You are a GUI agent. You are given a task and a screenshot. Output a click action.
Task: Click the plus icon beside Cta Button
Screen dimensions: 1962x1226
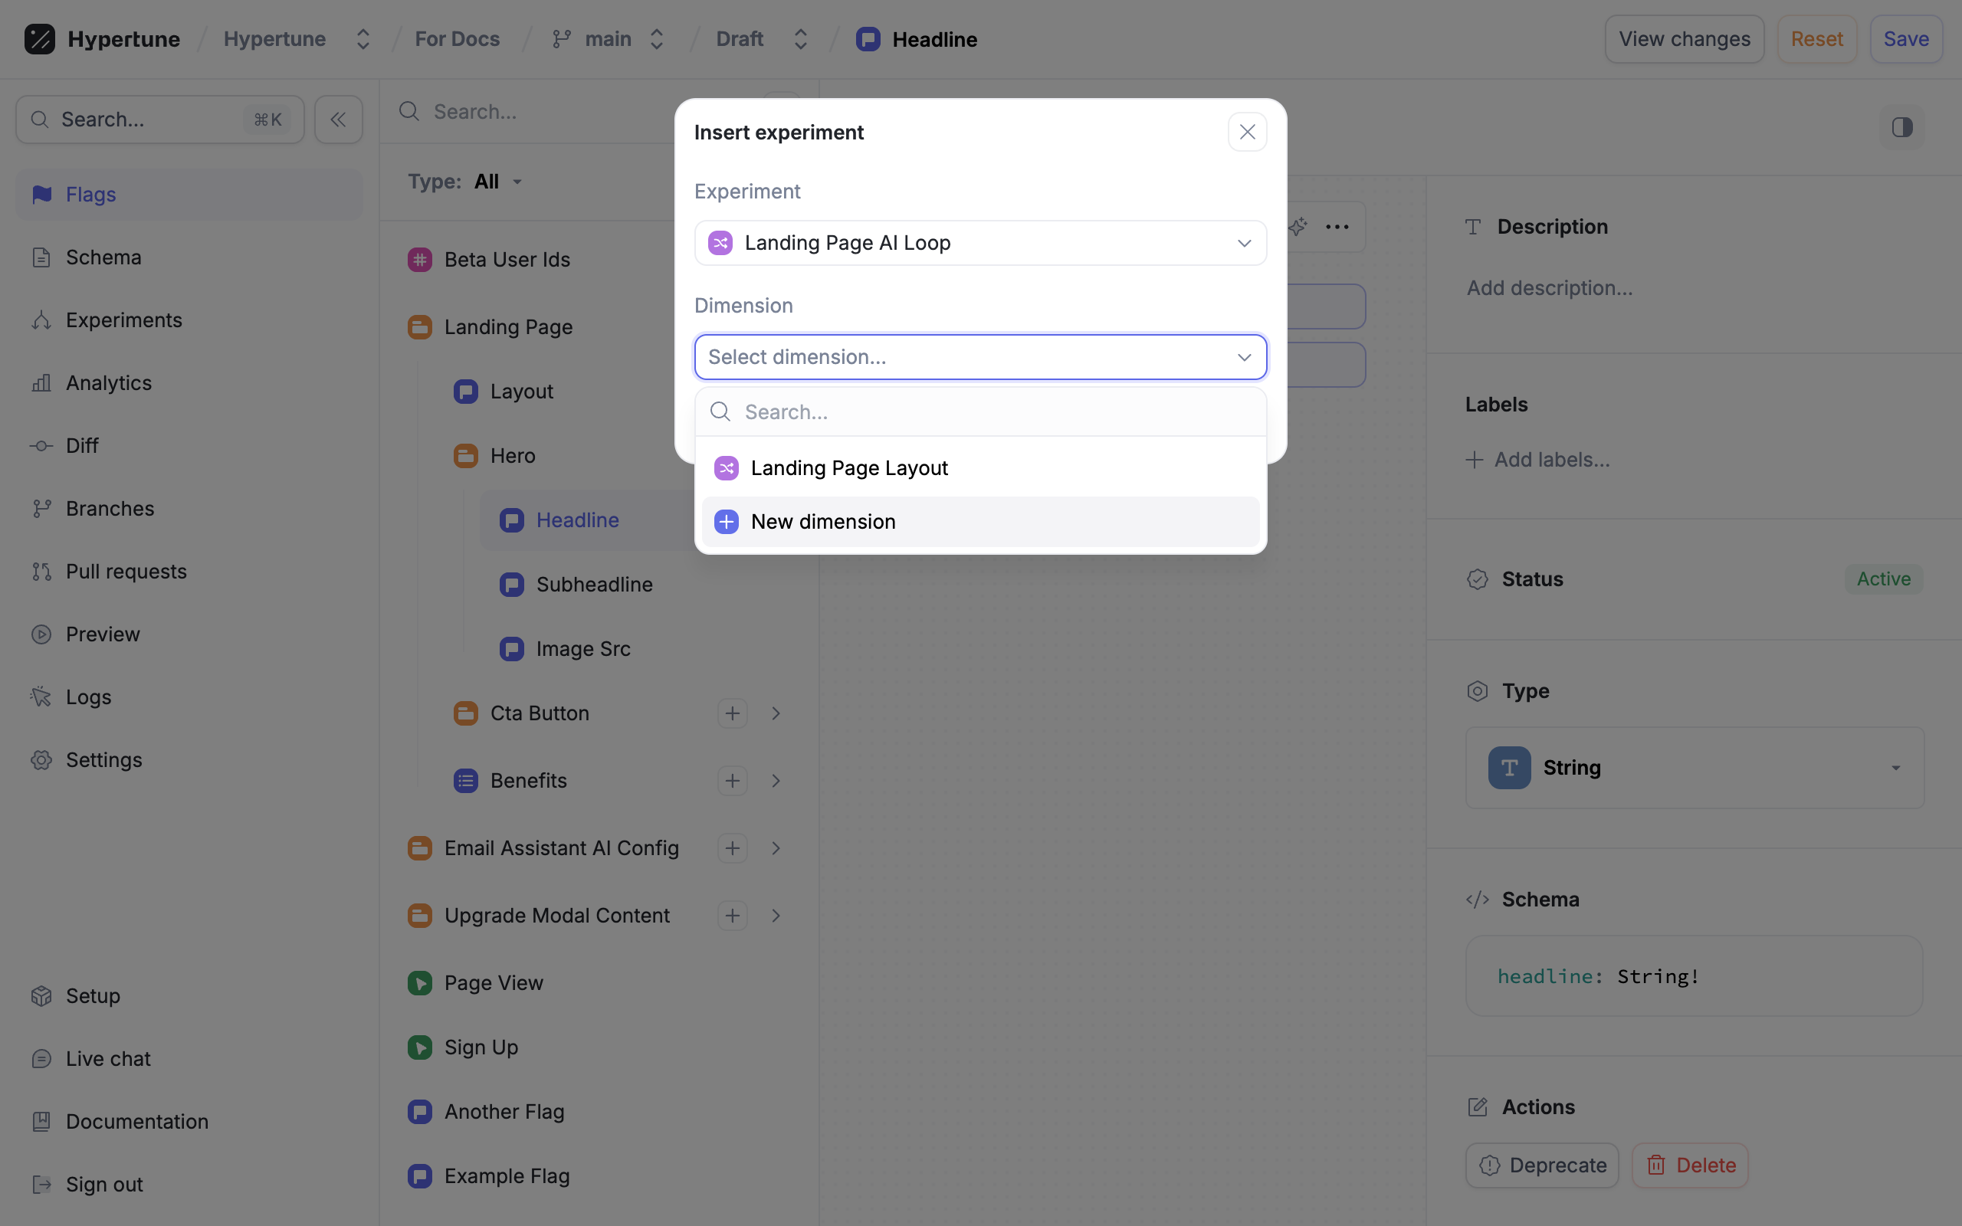tap(732, 713)
